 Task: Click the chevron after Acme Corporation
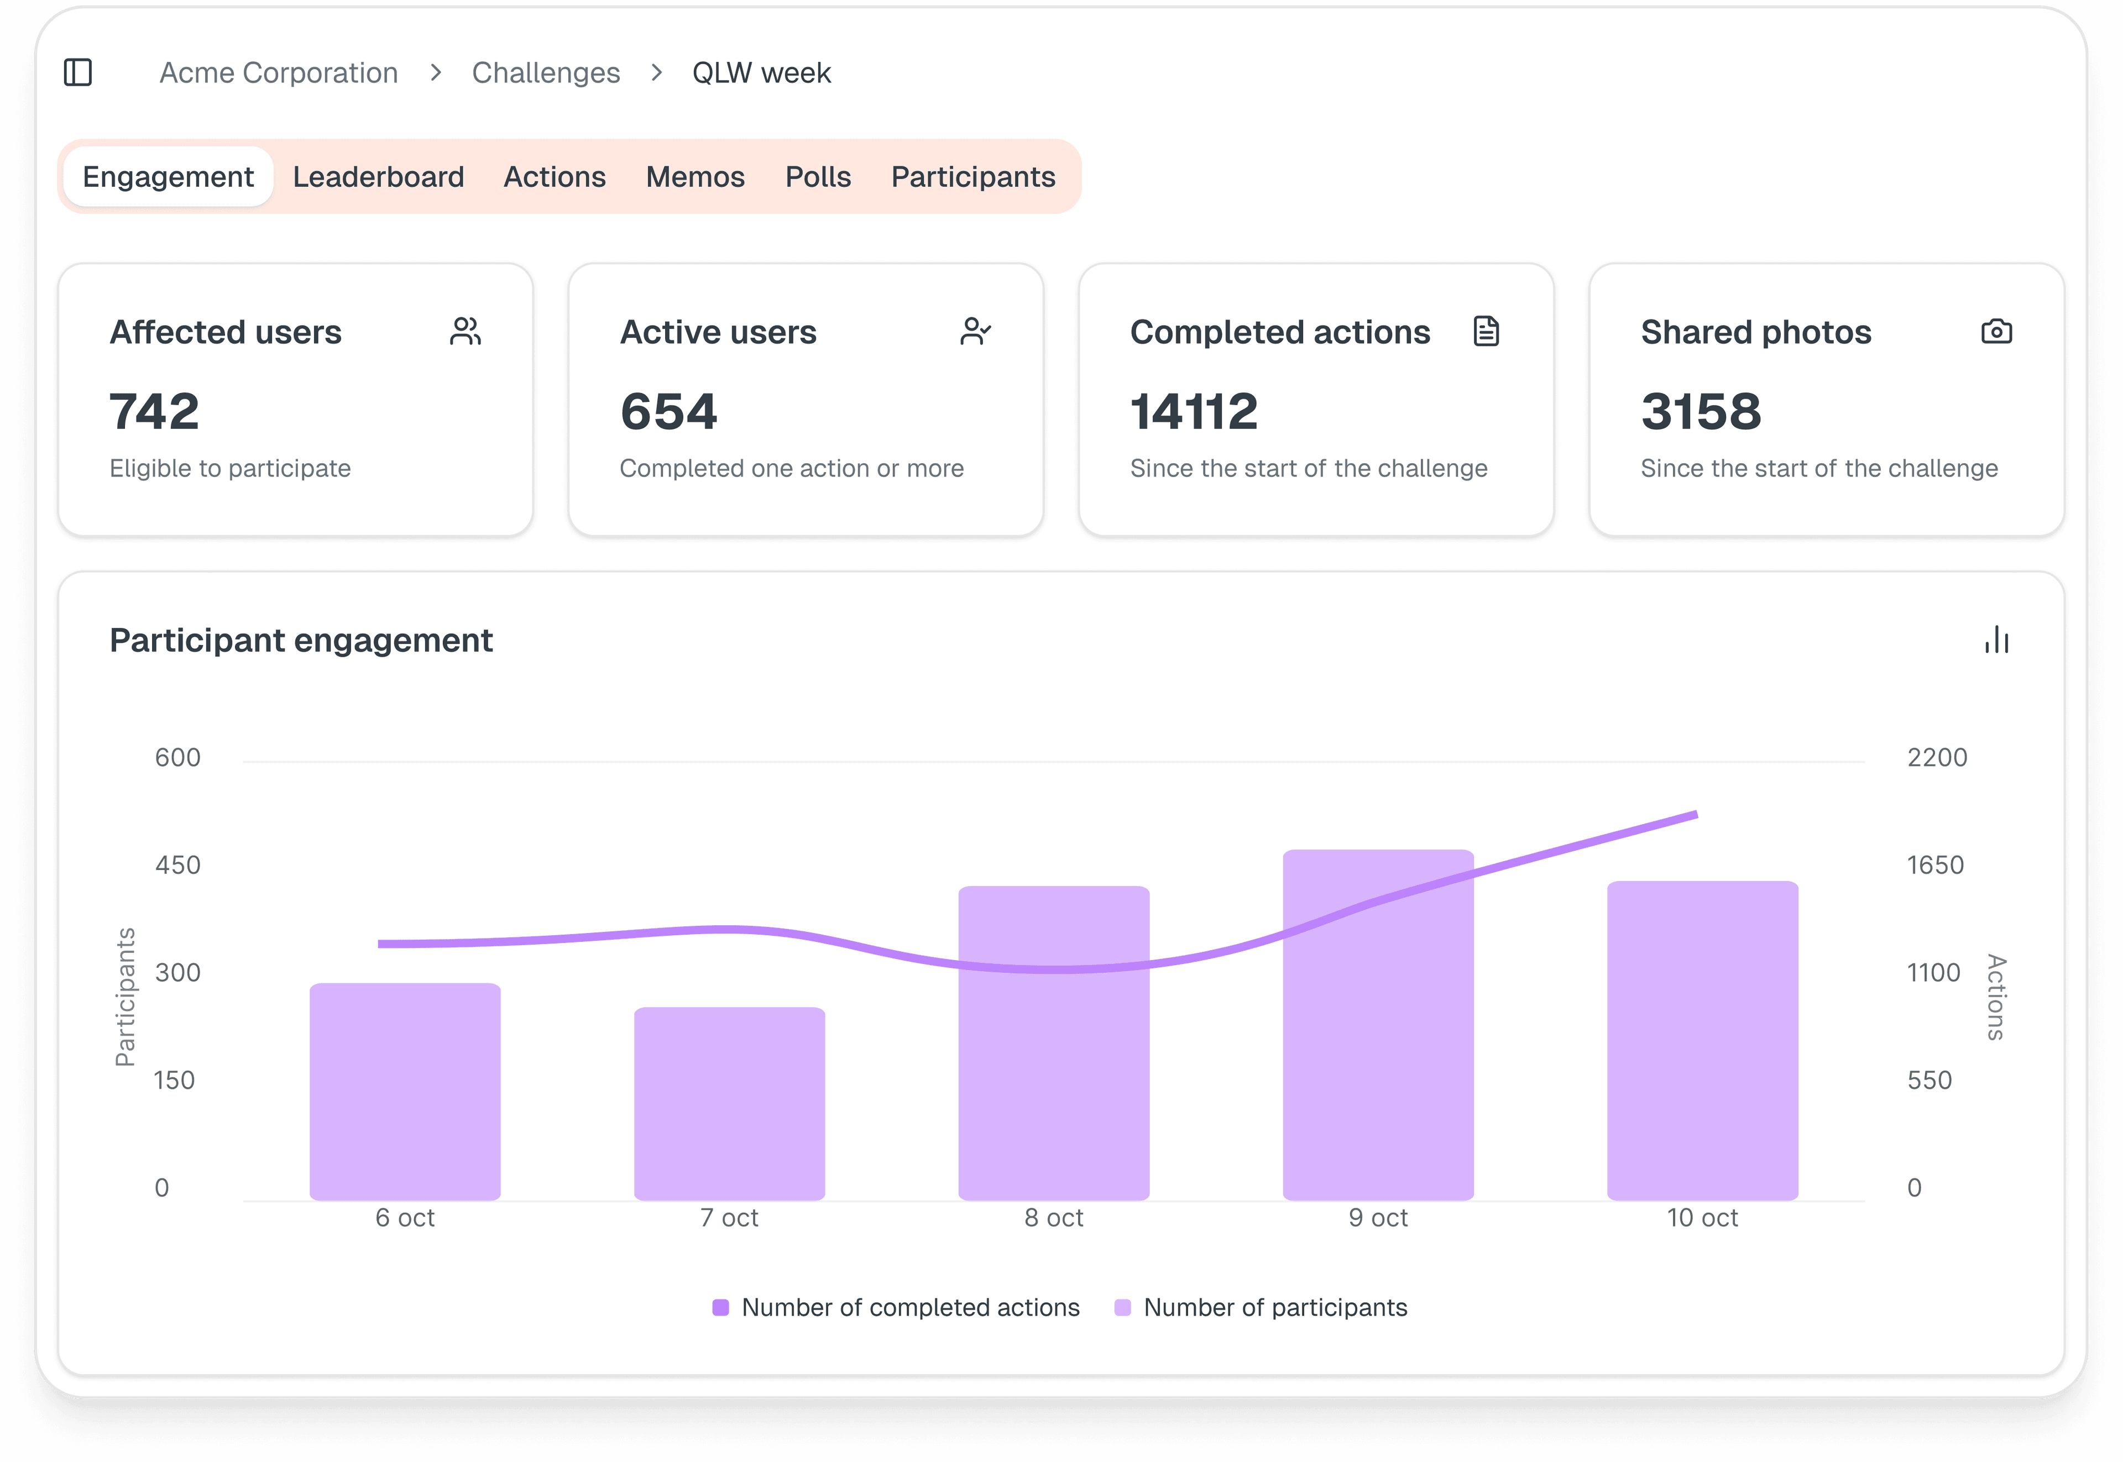click(435, 72)
